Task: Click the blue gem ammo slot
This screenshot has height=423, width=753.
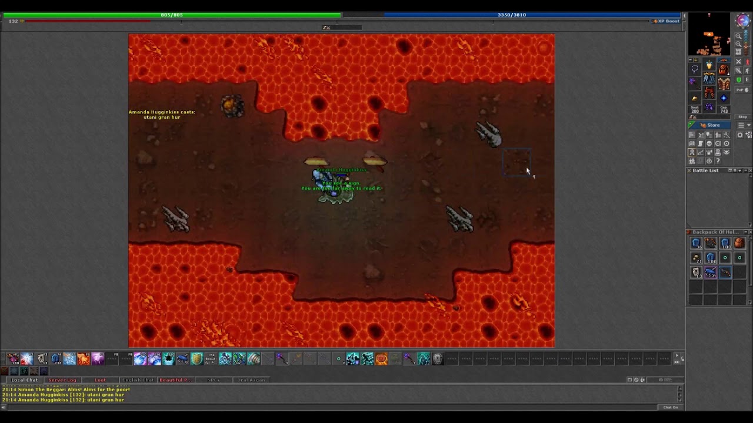Action: point(724,98)
